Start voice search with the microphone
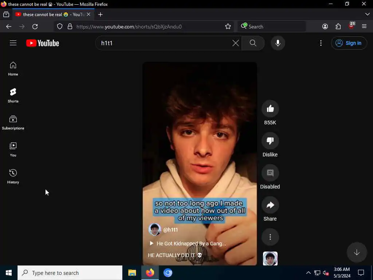Image resolution: width=373 pixels, height=280 pixels. pyautogui.click(x=278, y=43)
